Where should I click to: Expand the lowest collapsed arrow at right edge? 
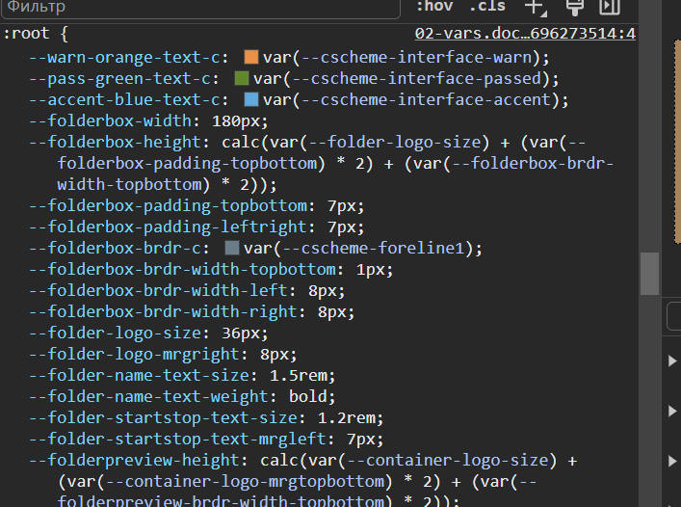[672, 461]
